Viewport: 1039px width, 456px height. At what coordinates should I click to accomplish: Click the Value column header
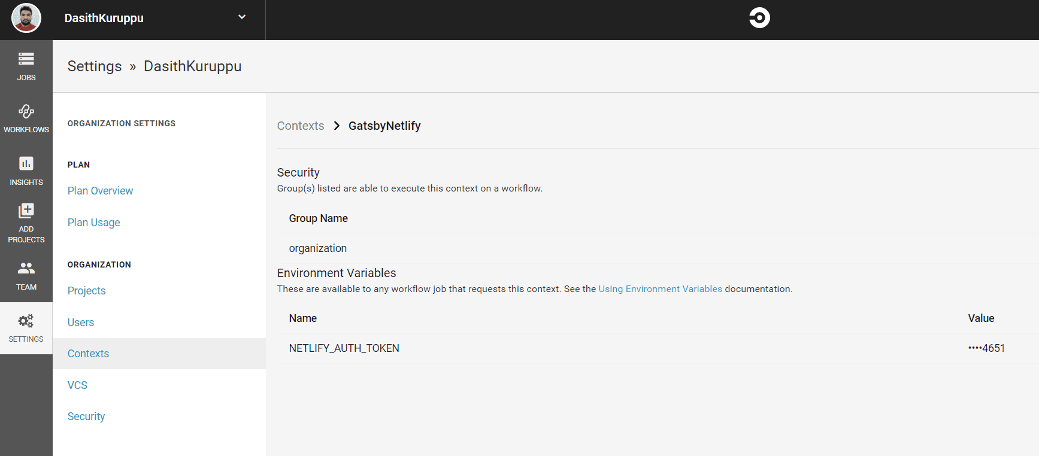981,318
